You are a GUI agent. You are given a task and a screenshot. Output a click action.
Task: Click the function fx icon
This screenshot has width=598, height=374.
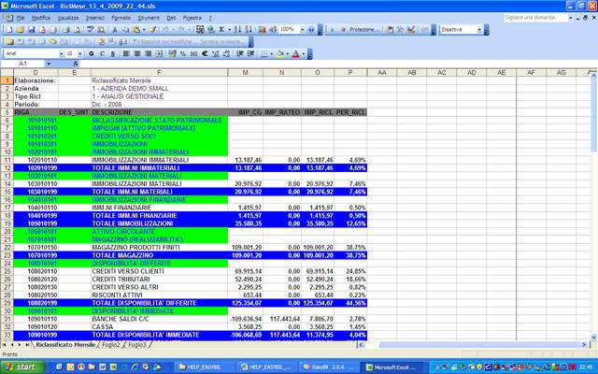point(76,64)
